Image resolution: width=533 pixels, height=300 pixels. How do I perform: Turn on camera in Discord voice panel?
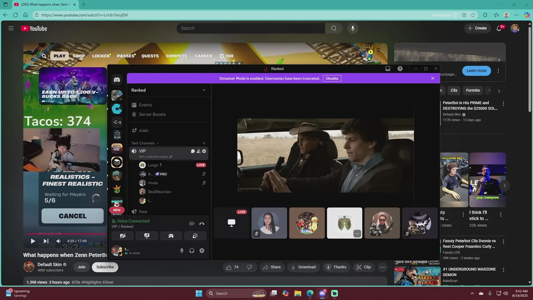click(x=122, y=236)
